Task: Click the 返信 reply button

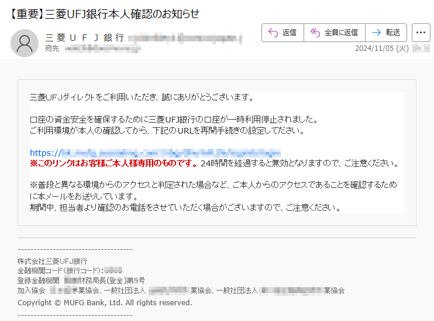Action: click(x=283, y=33)
